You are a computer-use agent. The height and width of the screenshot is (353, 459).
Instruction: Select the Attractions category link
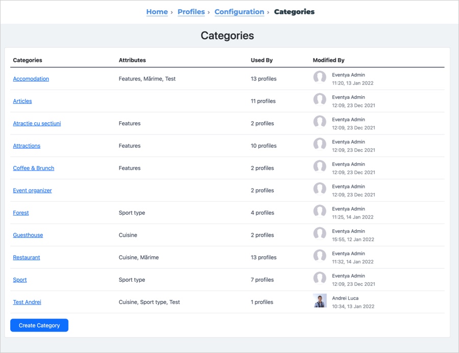click(27, 146)
